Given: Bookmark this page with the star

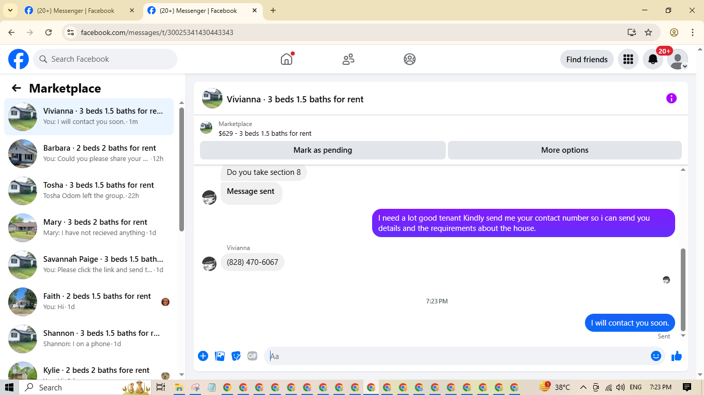Looking at the screenshot, I should pos(648,32).
